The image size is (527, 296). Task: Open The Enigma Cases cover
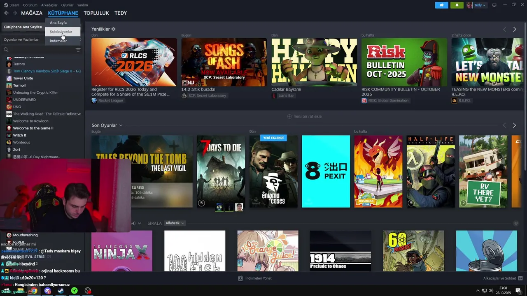tap(273, 171)
